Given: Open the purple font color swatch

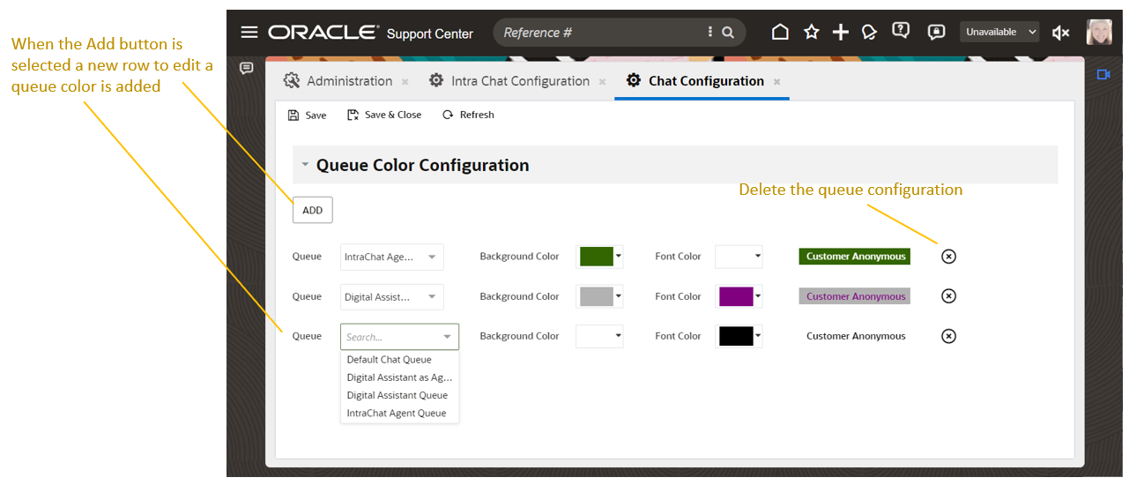Looking at the screenshot, I should (739, 296).
